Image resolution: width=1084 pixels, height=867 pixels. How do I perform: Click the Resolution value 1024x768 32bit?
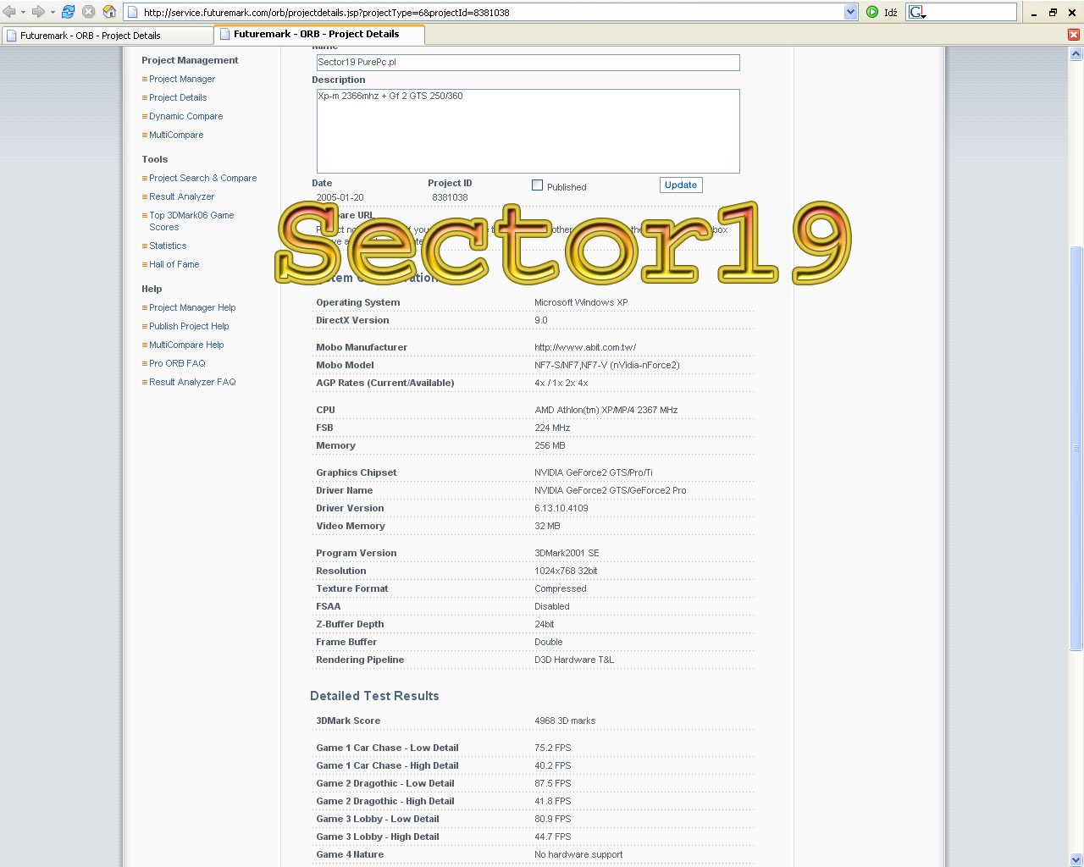pyautogui.click(x=566, y=571)
